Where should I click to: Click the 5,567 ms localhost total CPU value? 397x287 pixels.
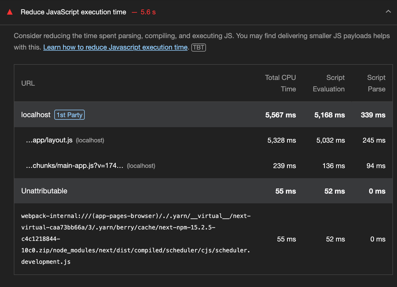click(280, 115)
